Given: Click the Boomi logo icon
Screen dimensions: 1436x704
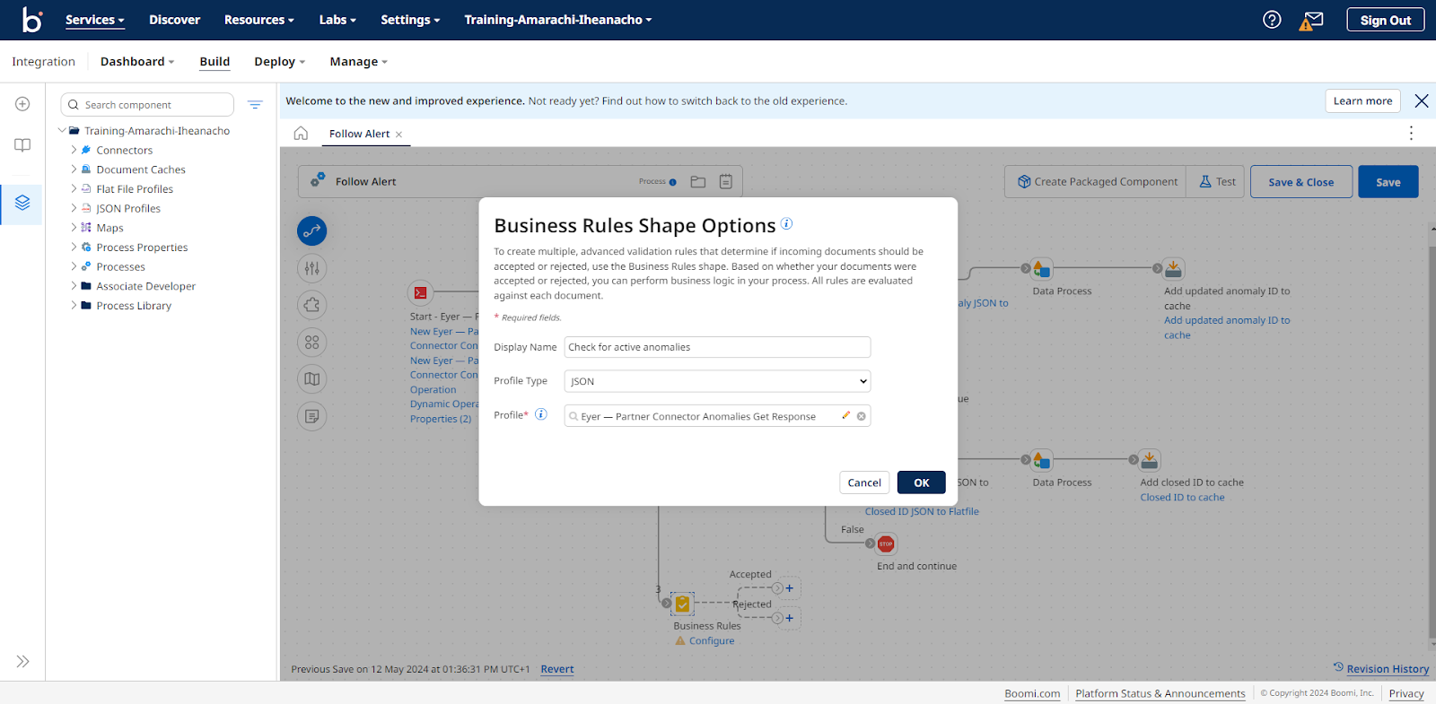Looking at the screenshot, I should (32, 20).
